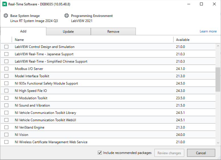The height and width of the screenshot is (160, 221).
Task: Click LabVIEW 2021 environment text
Action: point(82,21)
